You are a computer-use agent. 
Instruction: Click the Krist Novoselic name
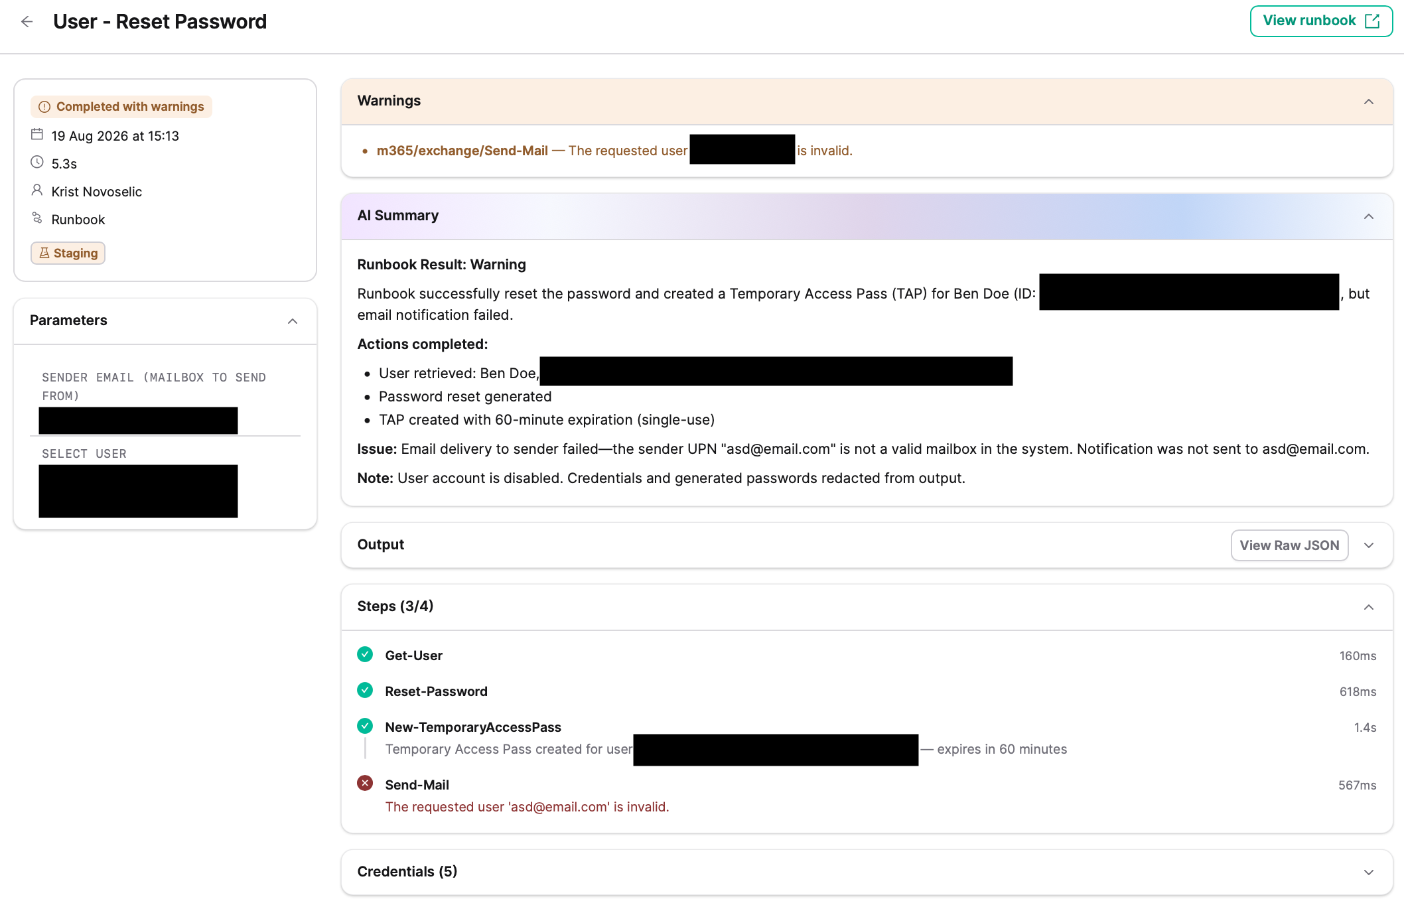(x=97, y=192)
